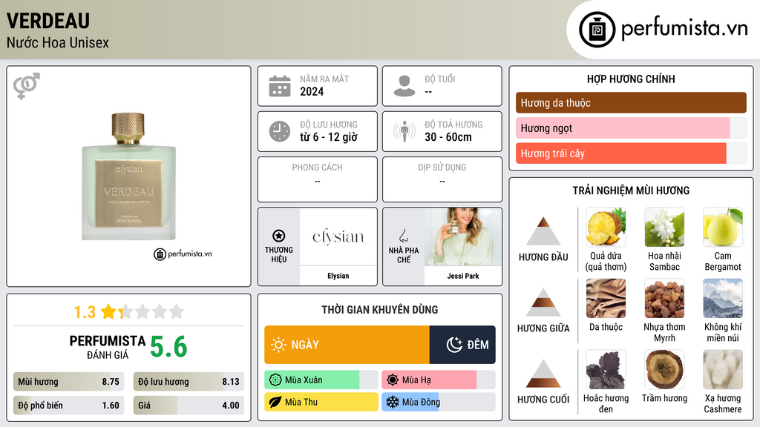Image resolution: width=760 pixels, height=427 pixels.
Task: Click the 'từ 6 - 12 giờ' value
Action: pyautogui.click(x=329, y=137)
